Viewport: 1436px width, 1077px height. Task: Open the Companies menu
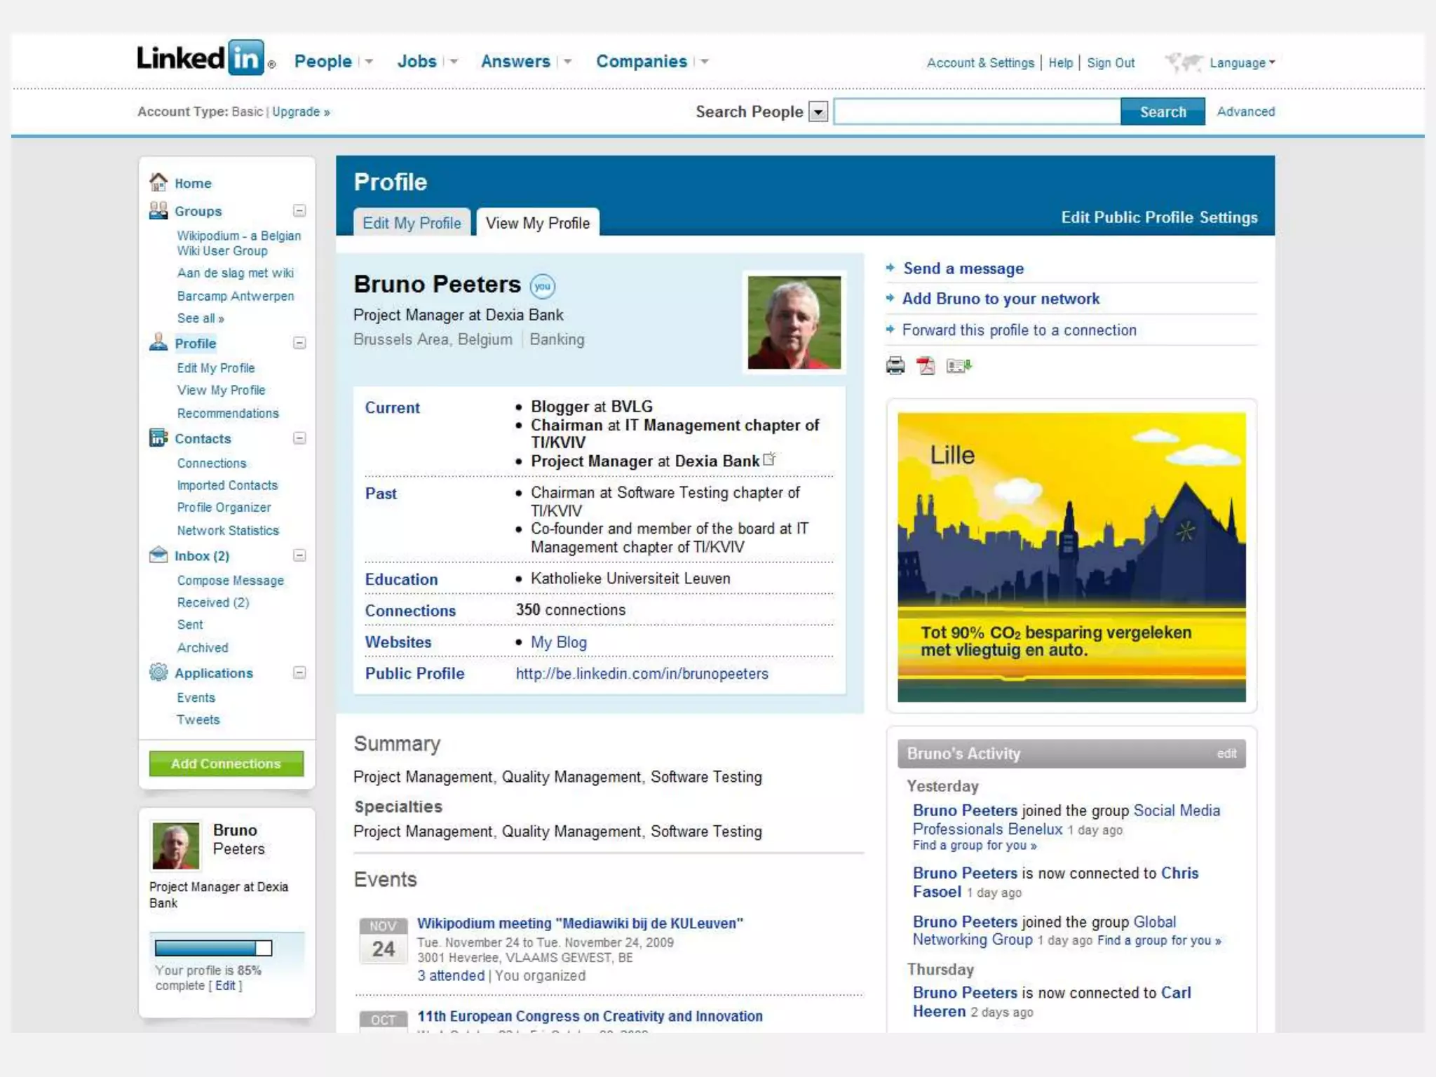641,62
